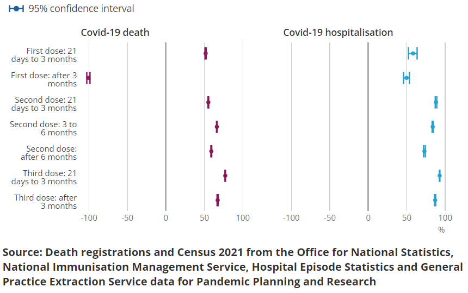
Task: Select the 95% confidence interval legend text
Action: pos(81,9)
